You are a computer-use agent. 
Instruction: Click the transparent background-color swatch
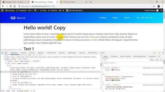[x=122, y=77]
